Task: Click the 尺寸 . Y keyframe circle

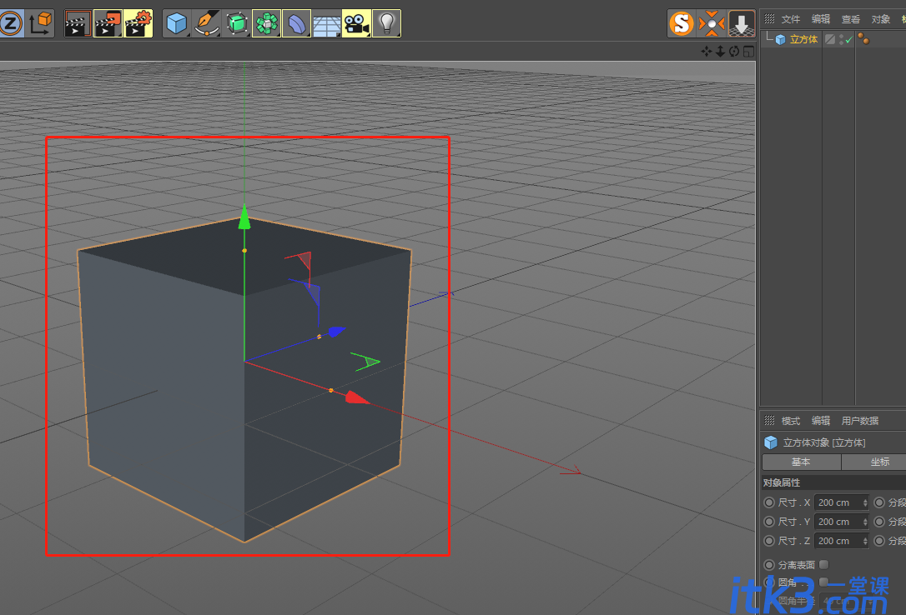Action: (769, 522)
